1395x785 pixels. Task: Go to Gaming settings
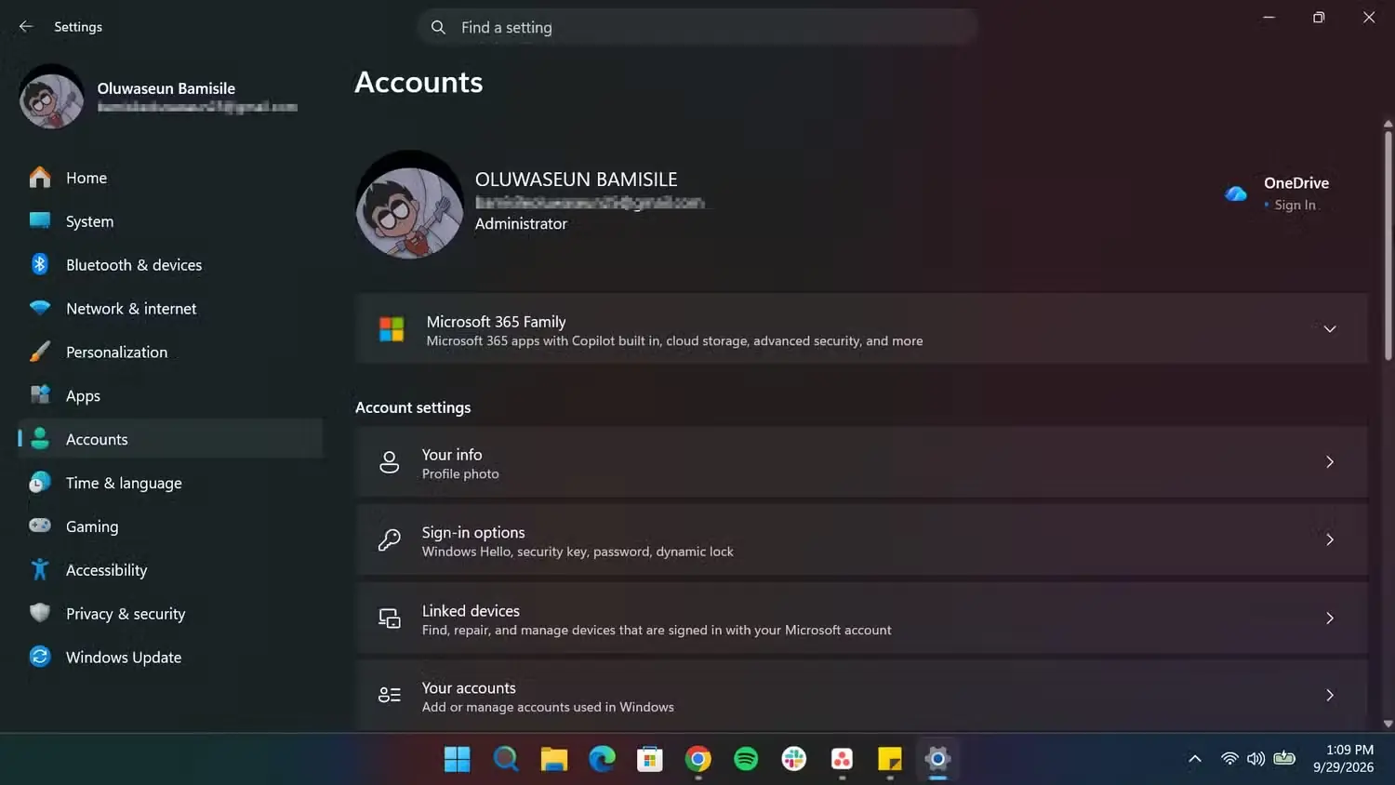(170, 526)
